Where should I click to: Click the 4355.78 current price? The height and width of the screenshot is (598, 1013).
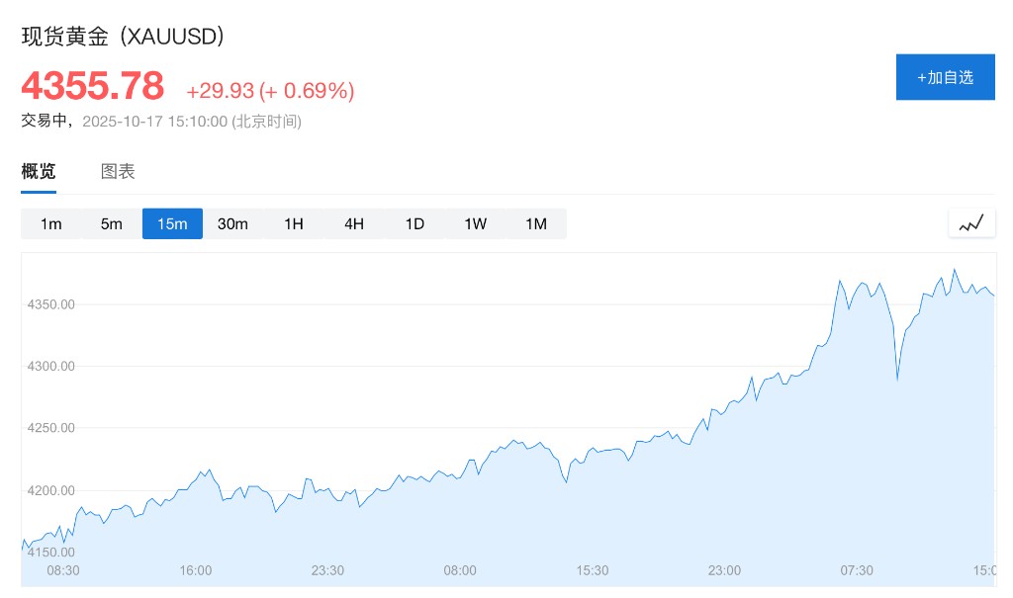click(x=92, y=86)
